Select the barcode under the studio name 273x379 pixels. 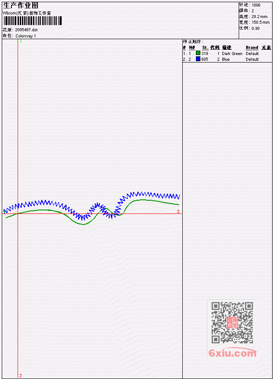pos(33,21)
